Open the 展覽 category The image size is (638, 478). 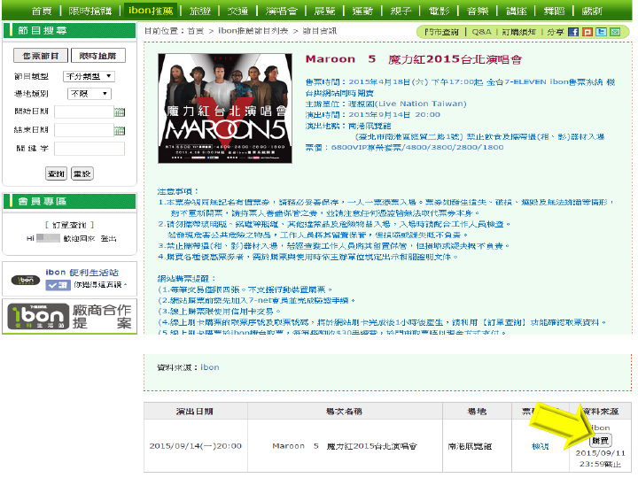(x=325, y=11)
